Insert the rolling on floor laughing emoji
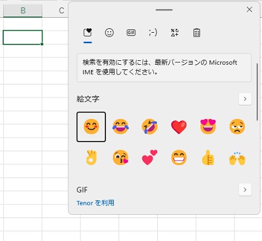 tap(149, 127)
